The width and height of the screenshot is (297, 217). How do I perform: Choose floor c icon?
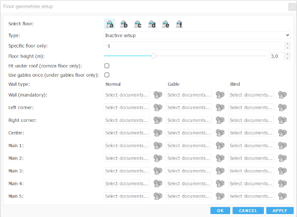[x=138, y=24]
